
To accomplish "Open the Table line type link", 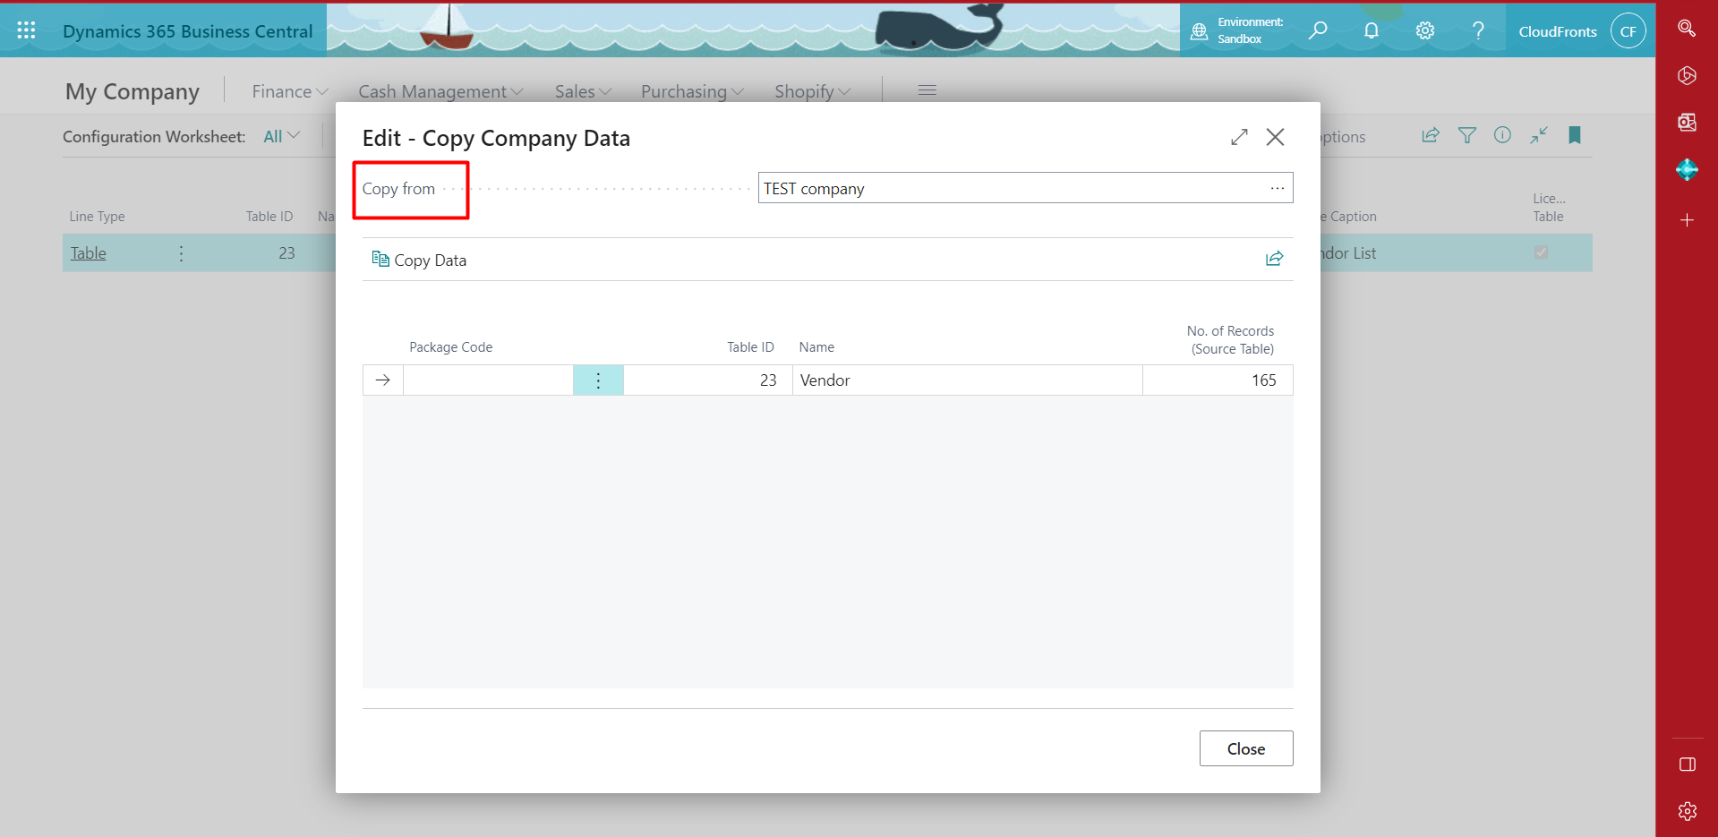I will (89, 253).
